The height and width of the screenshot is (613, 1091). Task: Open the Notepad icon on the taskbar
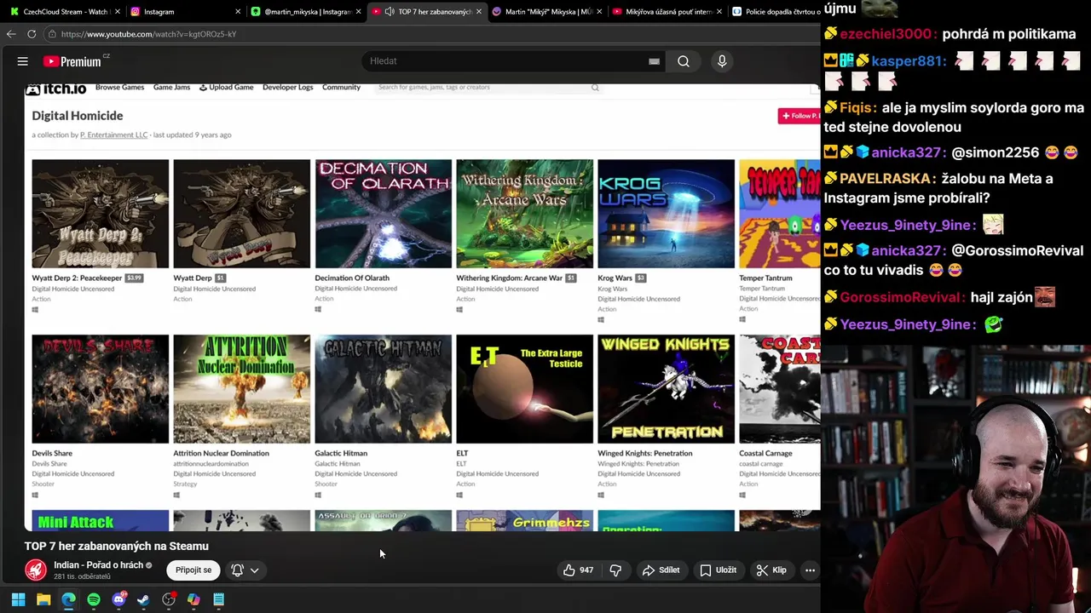(219, 599)
